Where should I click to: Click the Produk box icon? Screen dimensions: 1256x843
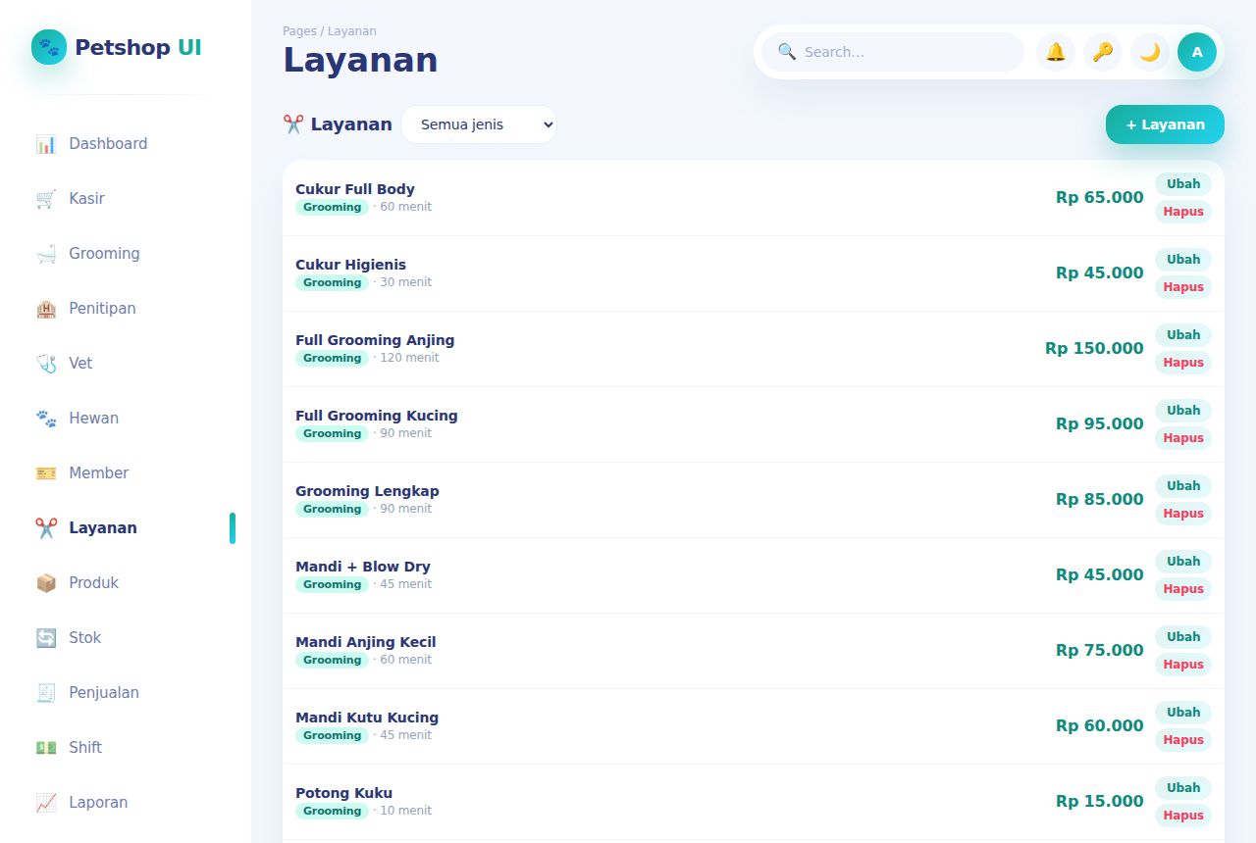[46, 583]
